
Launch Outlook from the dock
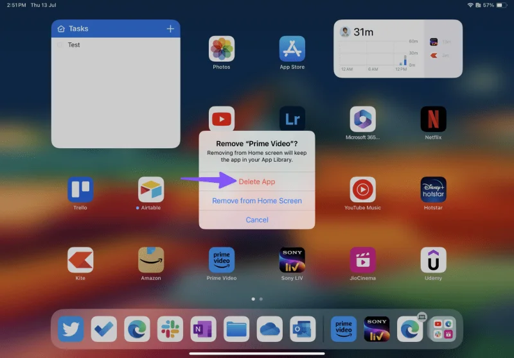coord(303,329)
